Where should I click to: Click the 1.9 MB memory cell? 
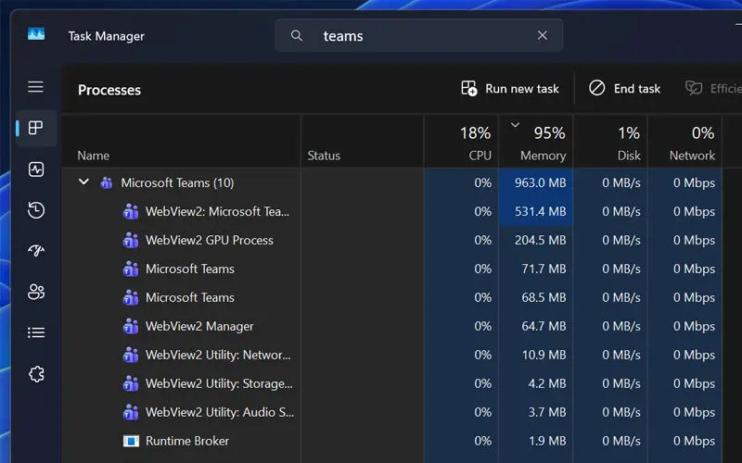[x=536, y=441]
